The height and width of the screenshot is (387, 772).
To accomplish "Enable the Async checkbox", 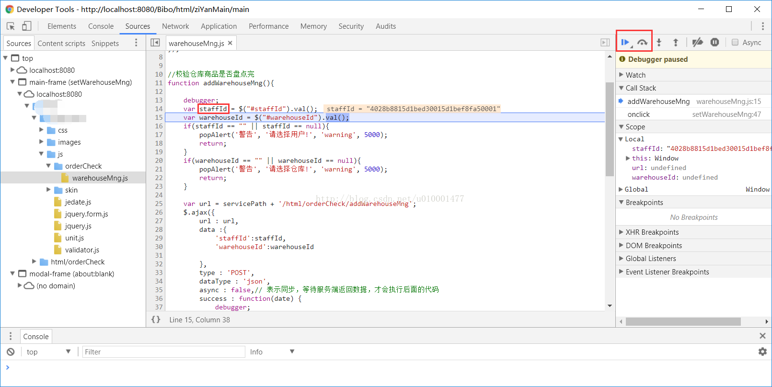I will [x=735, y=43].
